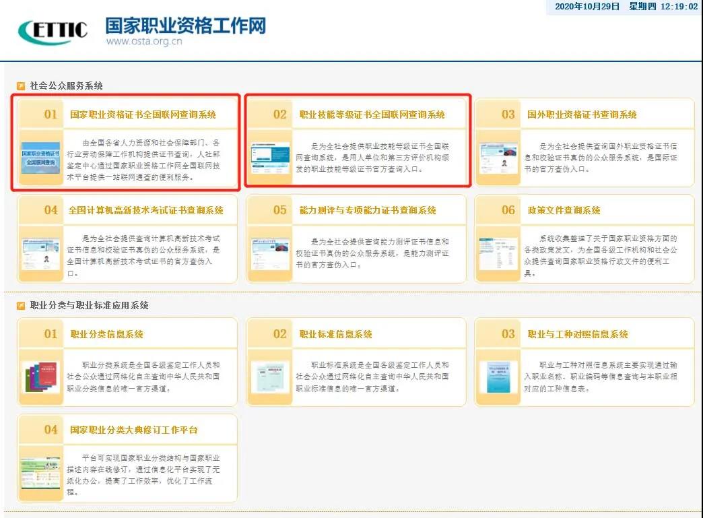Click thumbnail of 职业标准信息系统

[x=270, y=377]
